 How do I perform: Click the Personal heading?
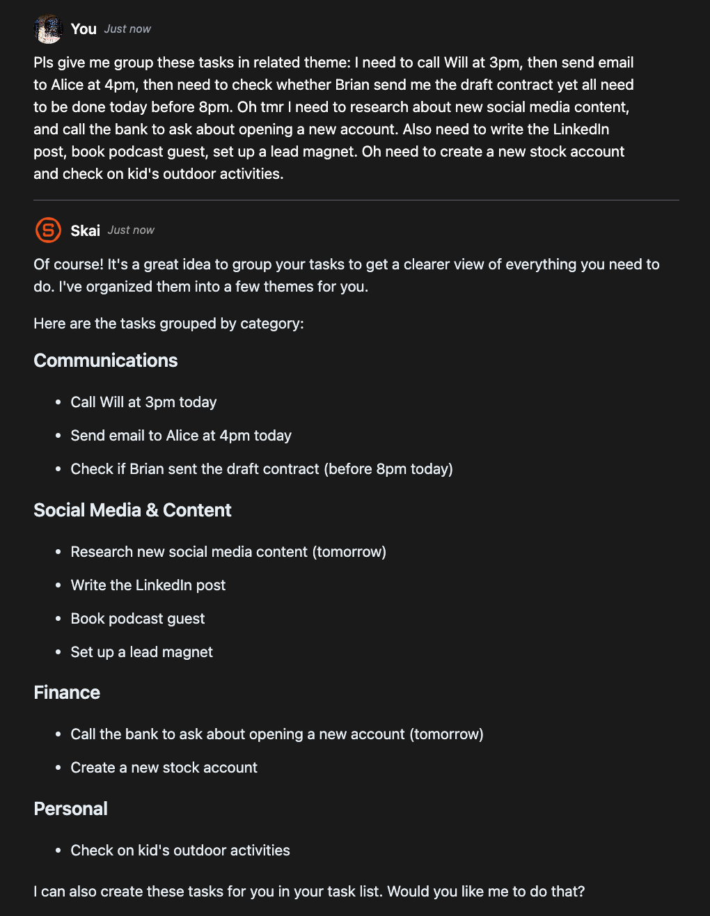pyautogui.click(x=70, y=809)
